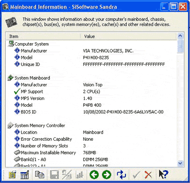The height and width of the screenshot is (183, 190).
Task: Click the value P4PB 400
Action: pos(92,105)
